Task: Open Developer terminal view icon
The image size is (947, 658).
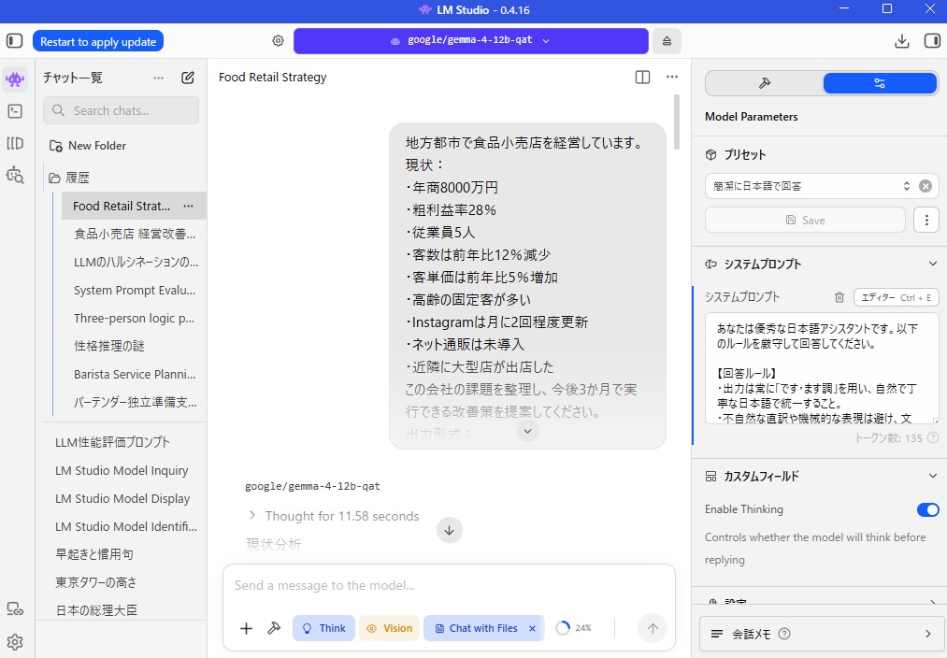Action: [15, 111]
